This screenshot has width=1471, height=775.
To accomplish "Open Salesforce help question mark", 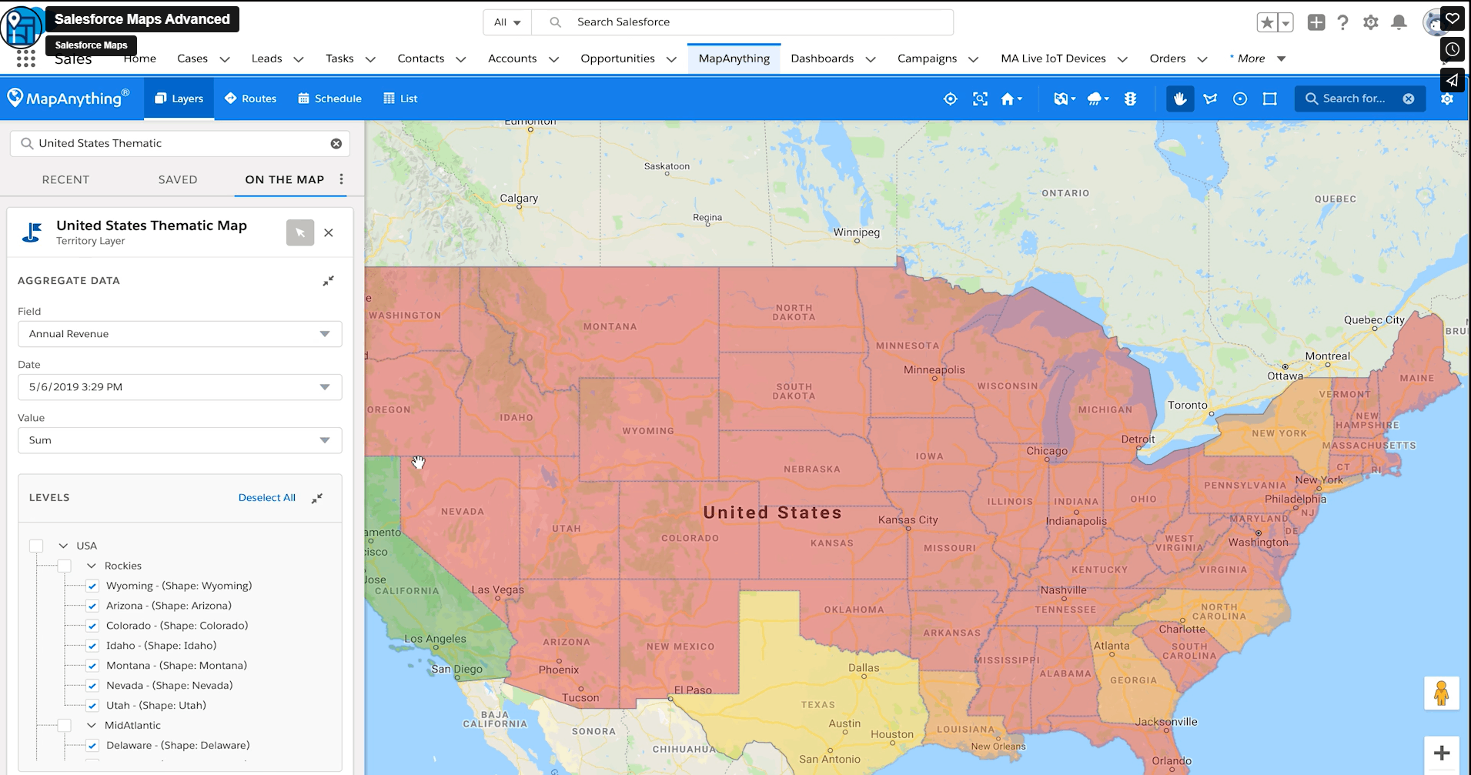I will (x=1343, y=22).
